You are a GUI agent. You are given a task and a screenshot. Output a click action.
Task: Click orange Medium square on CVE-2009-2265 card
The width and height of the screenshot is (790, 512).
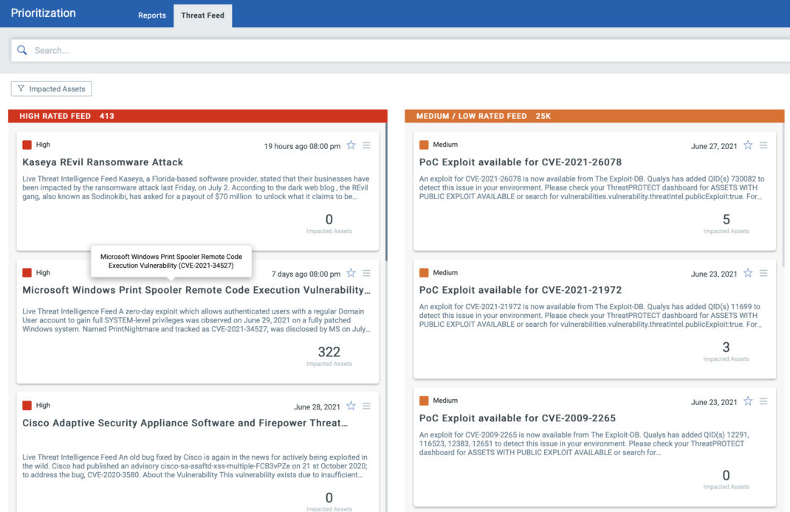click(425, 401)
